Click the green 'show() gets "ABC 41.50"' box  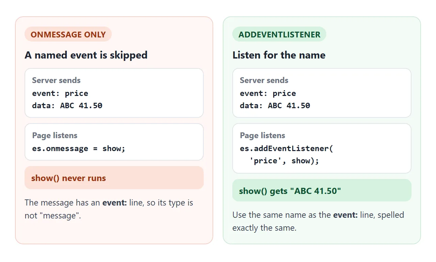point(322,190)
